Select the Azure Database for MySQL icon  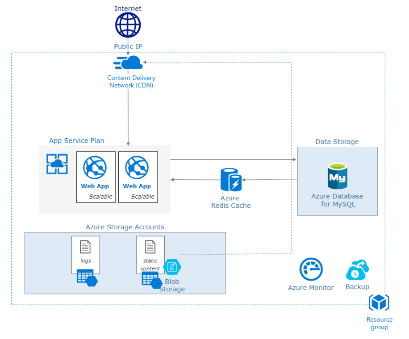[x=337, y=176]
